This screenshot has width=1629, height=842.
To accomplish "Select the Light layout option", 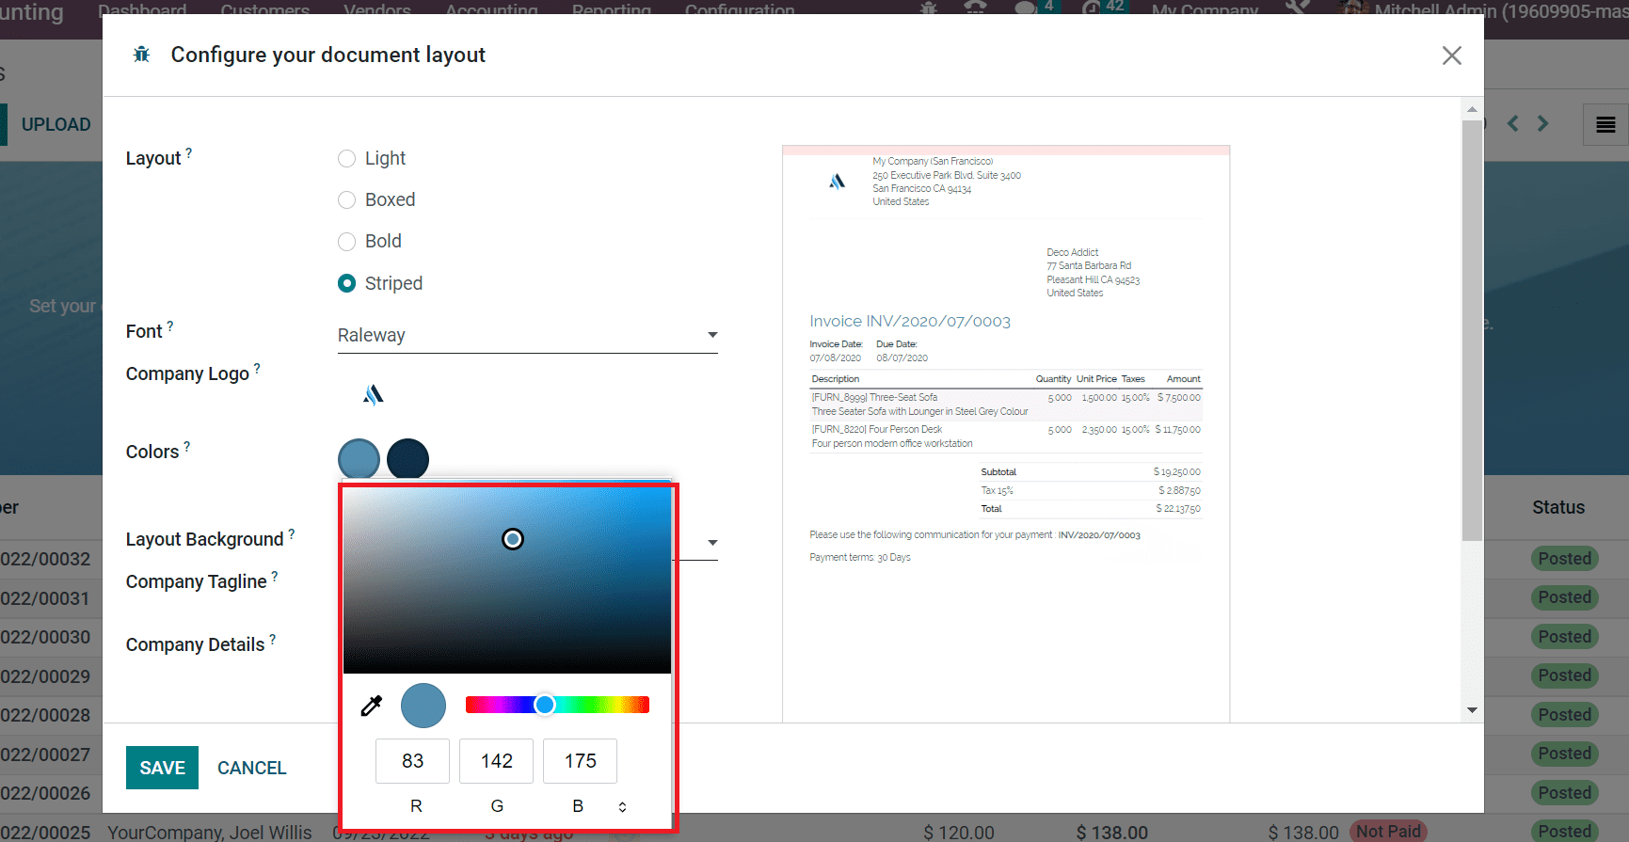I will [347, 158].
